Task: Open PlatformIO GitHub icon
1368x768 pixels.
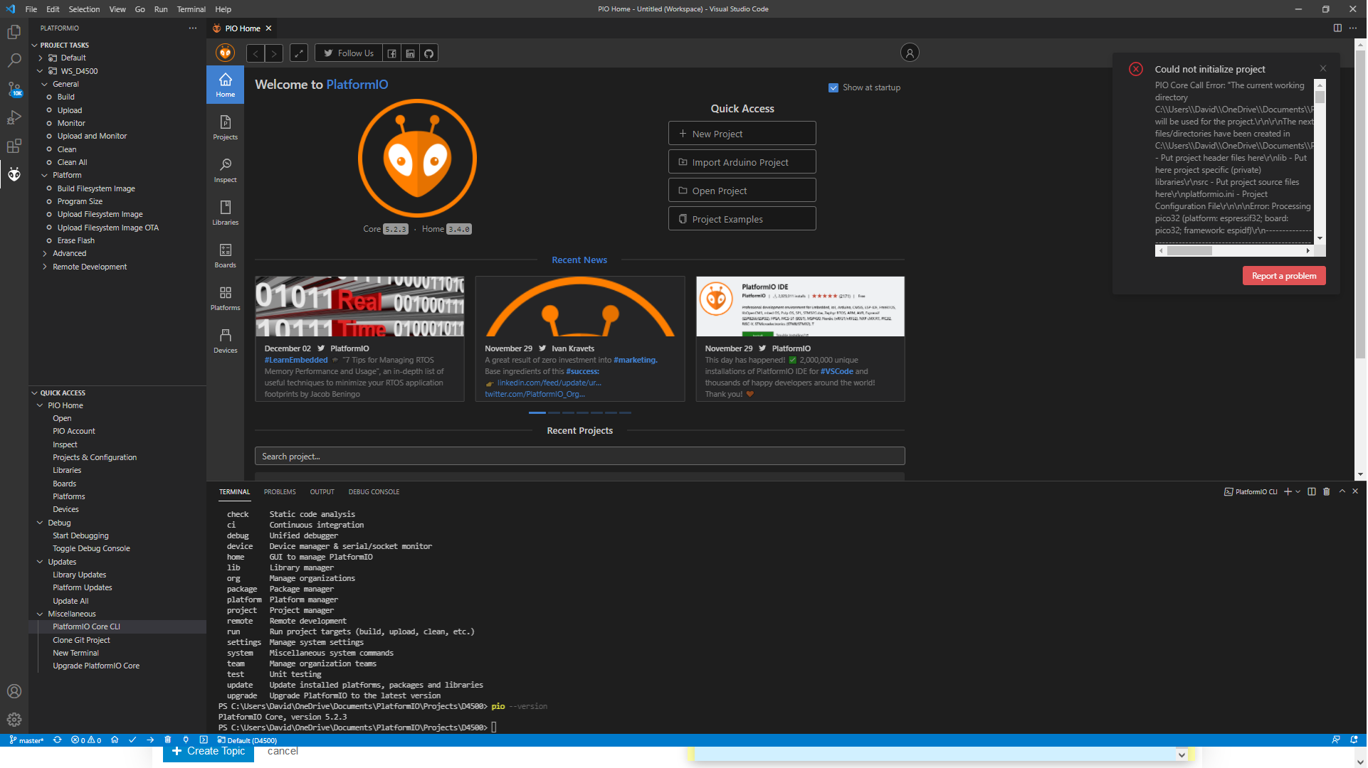Action: [429, 53]
